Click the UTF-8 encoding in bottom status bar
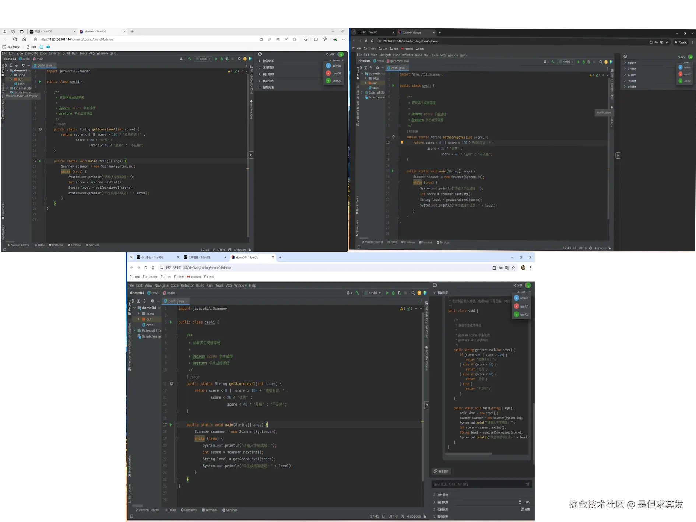 click(x=393, y=516)
